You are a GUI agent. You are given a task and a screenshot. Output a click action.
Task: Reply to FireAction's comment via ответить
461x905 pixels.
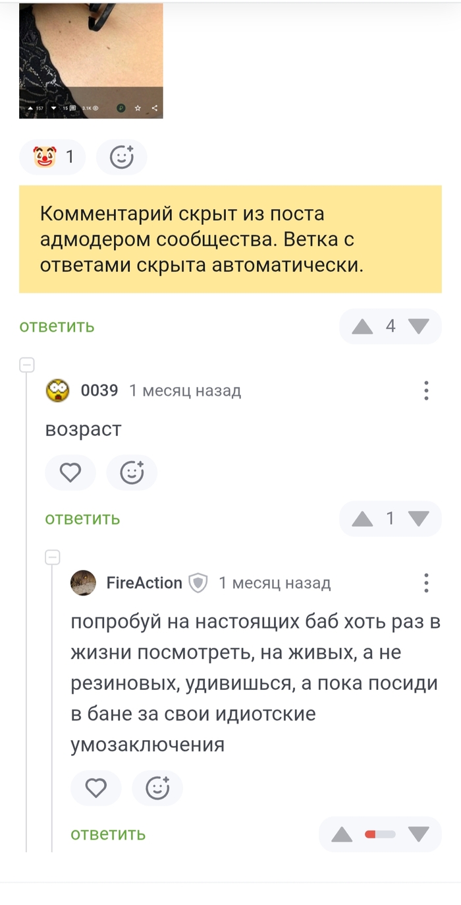(x=108, y=834)
